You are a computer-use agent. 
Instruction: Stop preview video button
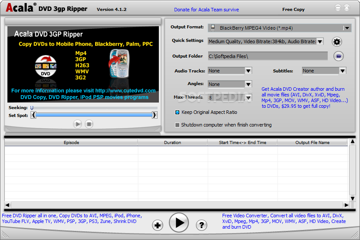[89, 124]
